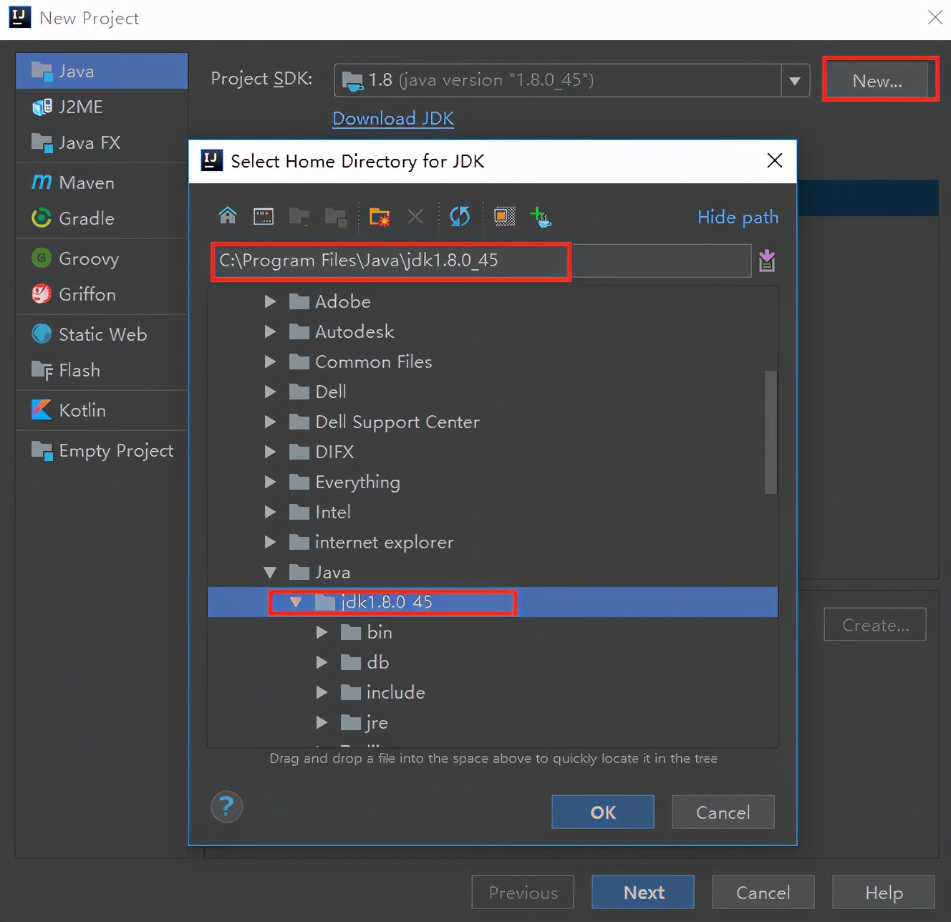Collapse the jdk1.8.0_45 folder arrow
This screenshot has width=951, height=922.
pyautogui.click(x=296, y=602)
